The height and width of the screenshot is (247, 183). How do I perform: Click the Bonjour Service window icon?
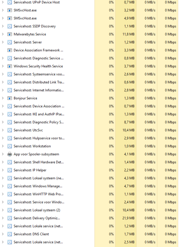click(10, 98)
